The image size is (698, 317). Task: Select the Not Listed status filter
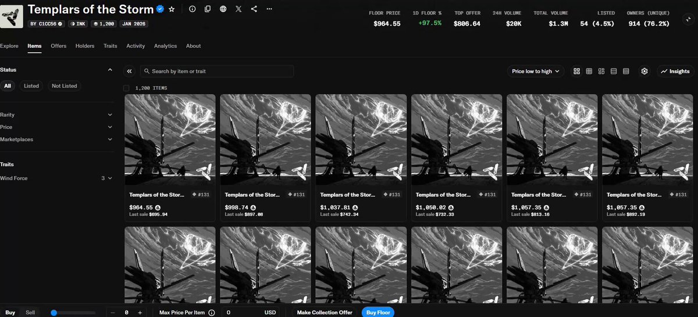[64, 86]
